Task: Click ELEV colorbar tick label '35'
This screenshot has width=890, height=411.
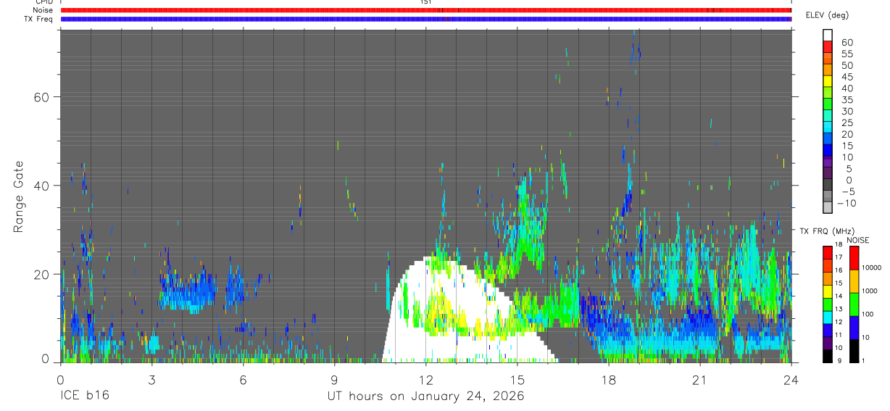Action: (847, 99)
